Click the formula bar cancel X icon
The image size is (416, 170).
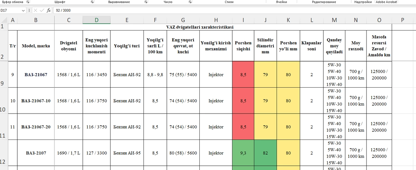click(35, 11)
